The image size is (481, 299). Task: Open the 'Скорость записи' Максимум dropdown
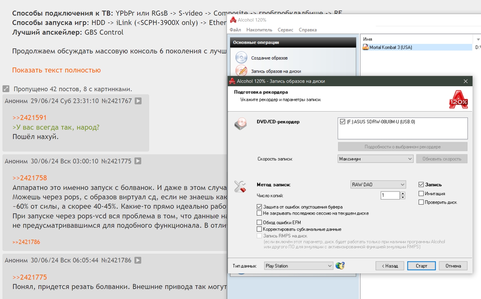pyautogui.click(x=376, y=159)
